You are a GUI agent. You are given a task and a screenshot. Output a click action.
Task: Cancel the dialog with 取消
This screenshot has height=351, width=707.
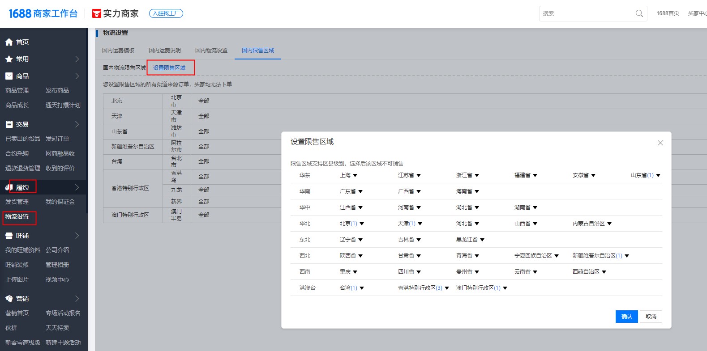pos(651,317)
